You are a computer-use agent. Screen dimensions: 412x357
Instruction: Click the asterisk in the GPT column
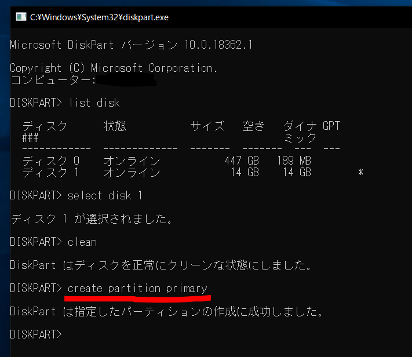click(x=360, y=173)
